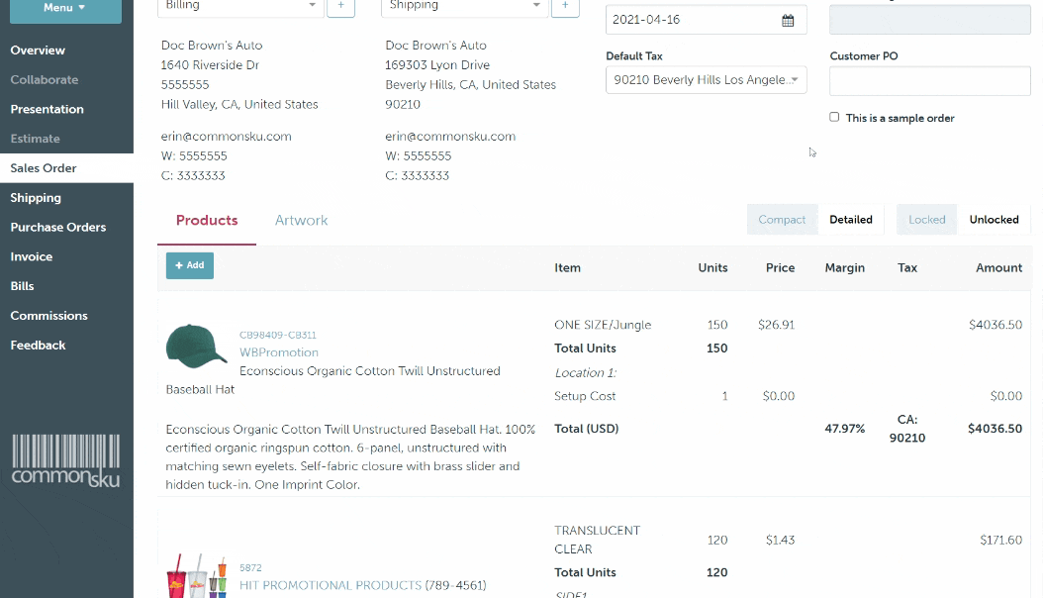The height and width of the screenshot is (598, 1043).
Task: Open product code CB98409-CB311 link
Action: point(278,335)
